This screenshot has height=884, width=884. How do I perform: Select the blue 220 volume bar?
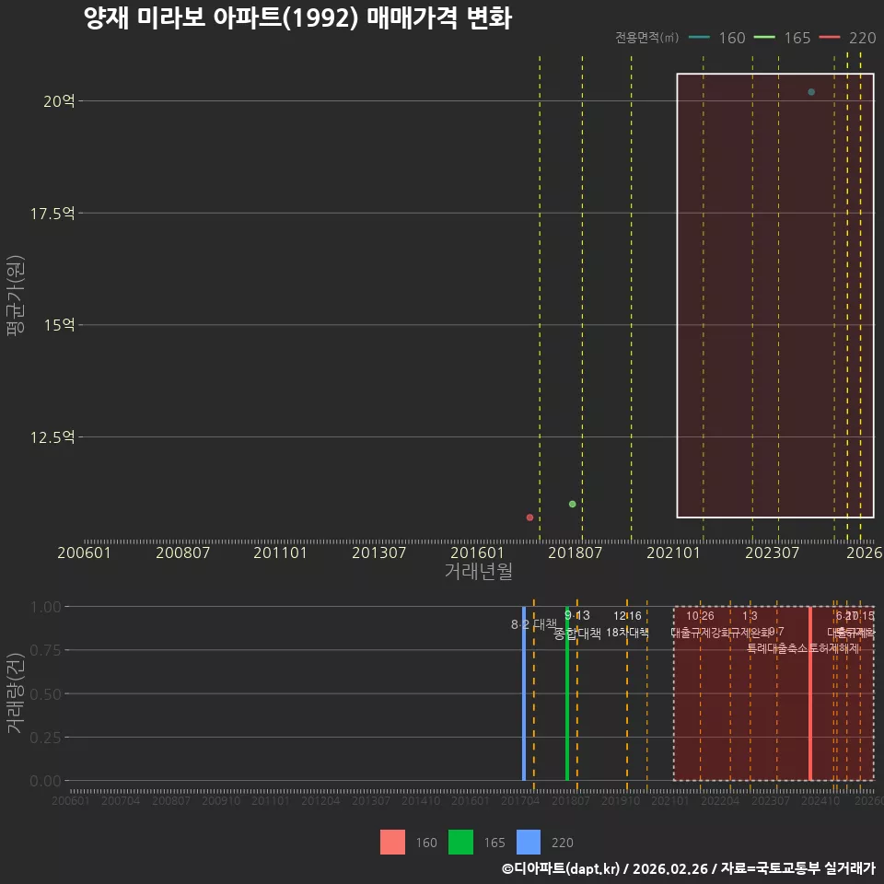pyautogui.click(x=524, y=693)
